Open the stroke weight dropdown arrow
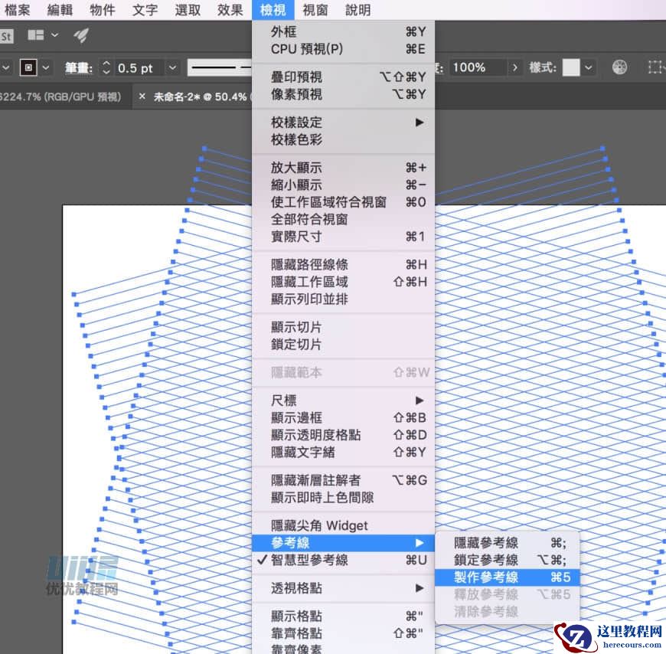 point(172,67)
